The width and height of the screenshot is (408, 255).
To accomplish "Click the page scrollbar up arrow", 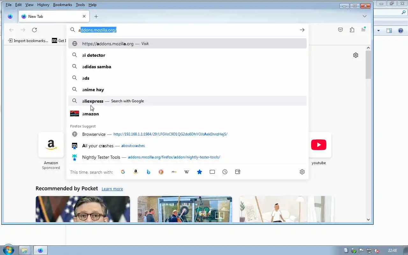I will (x=368, y=48).
